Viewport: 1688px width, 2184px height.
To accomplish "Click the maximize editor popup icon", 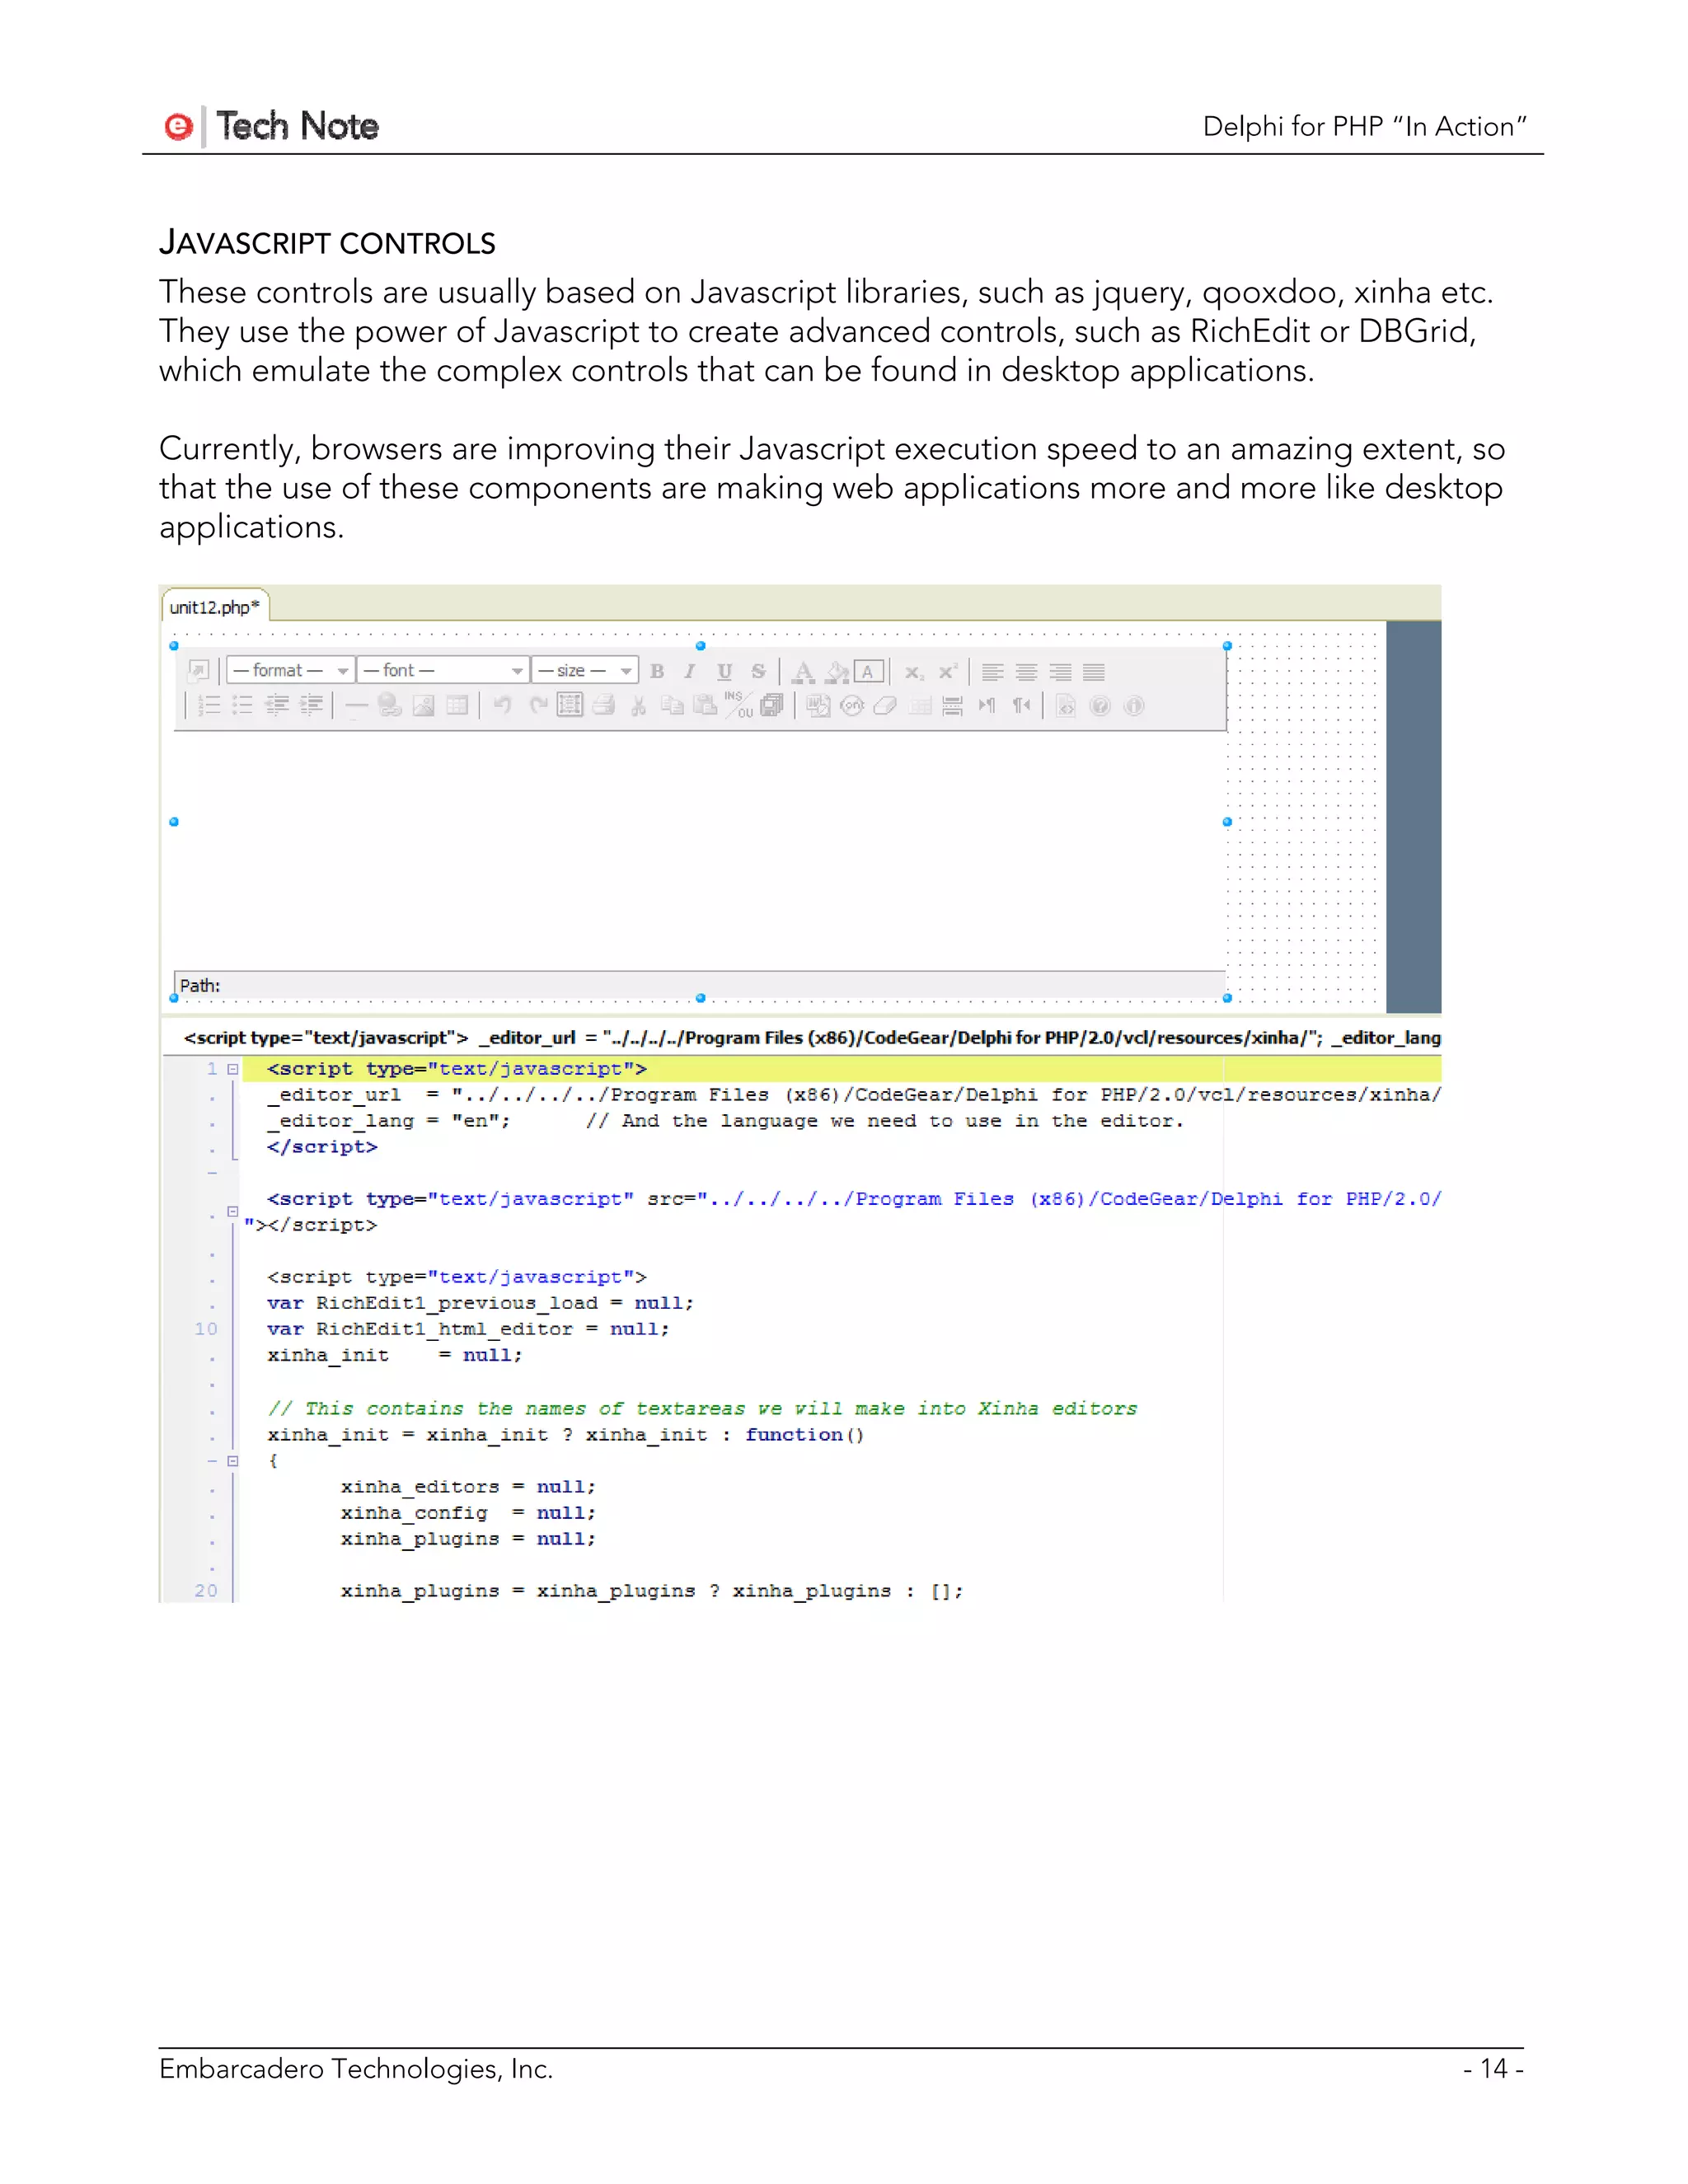I will (x=199, y=670).
